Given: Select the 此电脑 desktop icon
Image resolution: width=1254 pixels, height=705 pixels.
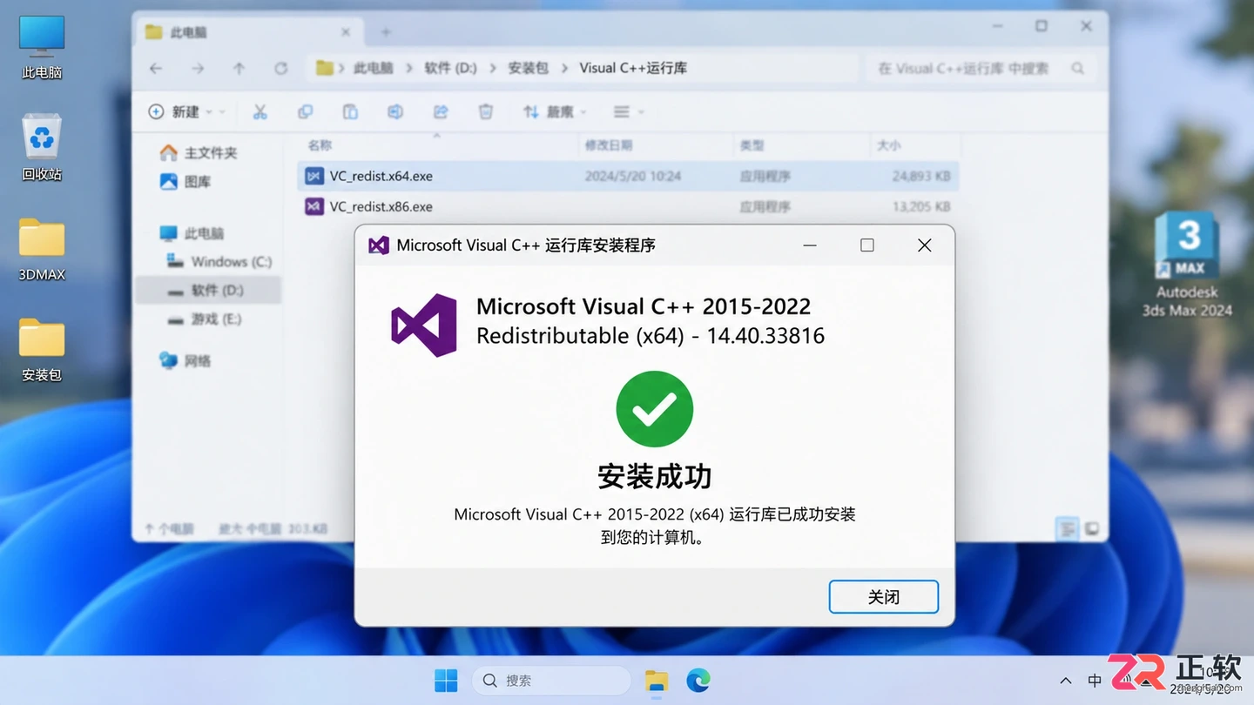Looking at the screenshot, I should click(42, 47).
